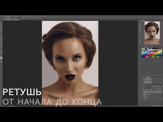Click the delete layer trash icon
Screen dimensions: 163x122
[161, 106]
